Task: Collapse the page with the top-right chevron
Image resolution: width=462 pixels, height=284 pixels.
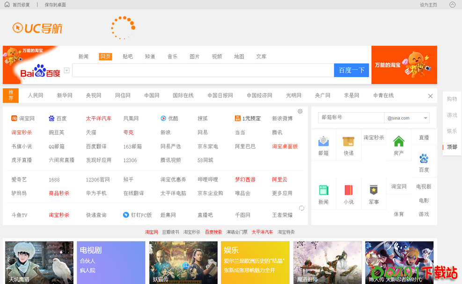Action: (452, 4)
